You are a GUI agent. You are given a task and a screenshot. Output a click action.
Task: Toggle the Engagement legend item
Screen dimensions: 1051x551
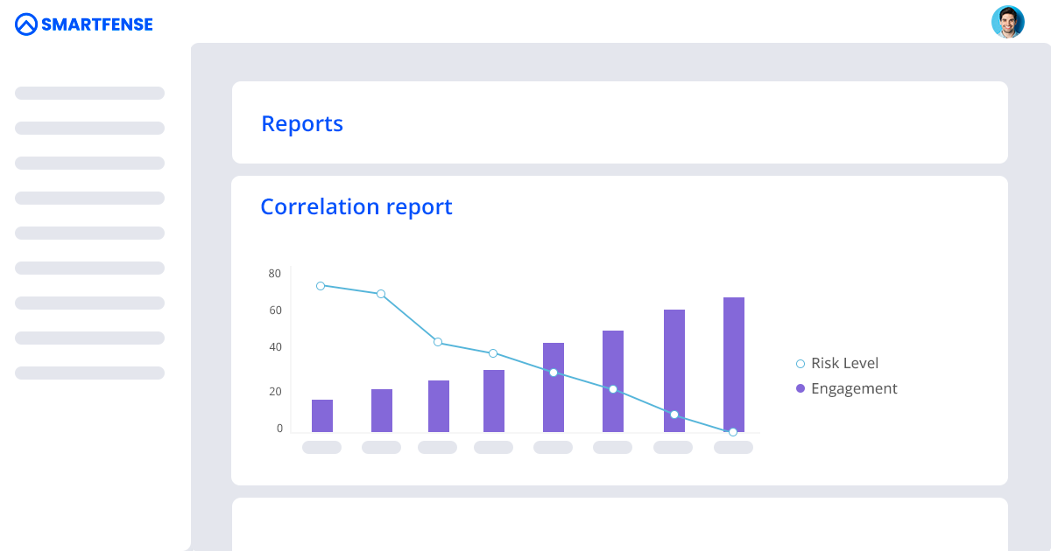pos(847,388)
